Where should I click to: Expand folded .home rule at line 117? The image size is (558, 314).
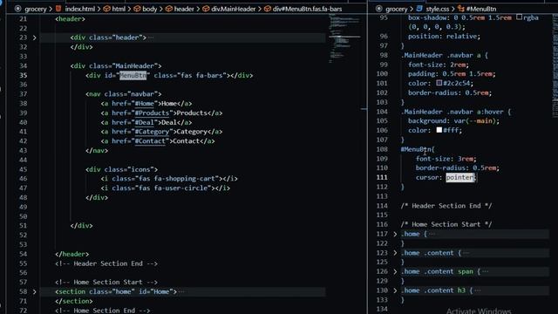[395, 234]
